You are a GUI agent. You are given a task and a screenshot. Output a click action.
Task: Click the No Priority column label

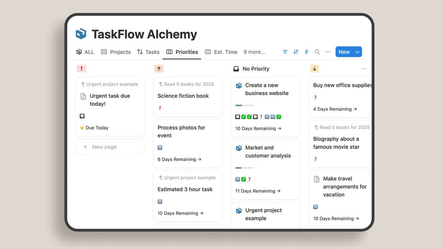point(256,69)
